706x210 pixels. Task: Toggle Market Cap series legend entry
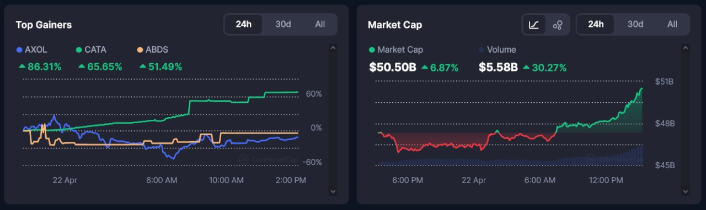pyautogui.click(x=396, y=49)
